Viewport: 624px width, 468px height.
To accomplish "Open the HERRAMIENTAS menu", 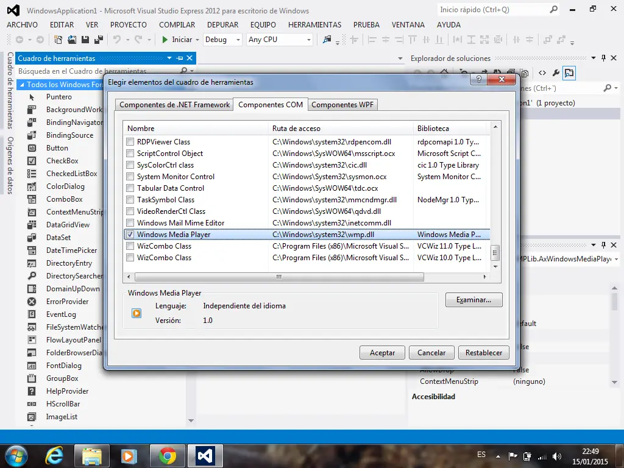I will click(x=315, y=24).
